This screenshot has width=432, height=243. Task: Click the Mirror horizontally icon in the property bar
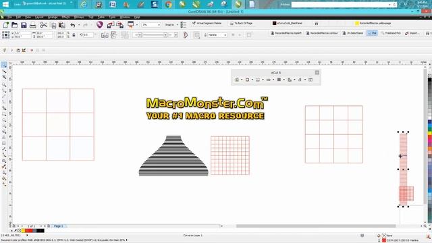(105, 35)
